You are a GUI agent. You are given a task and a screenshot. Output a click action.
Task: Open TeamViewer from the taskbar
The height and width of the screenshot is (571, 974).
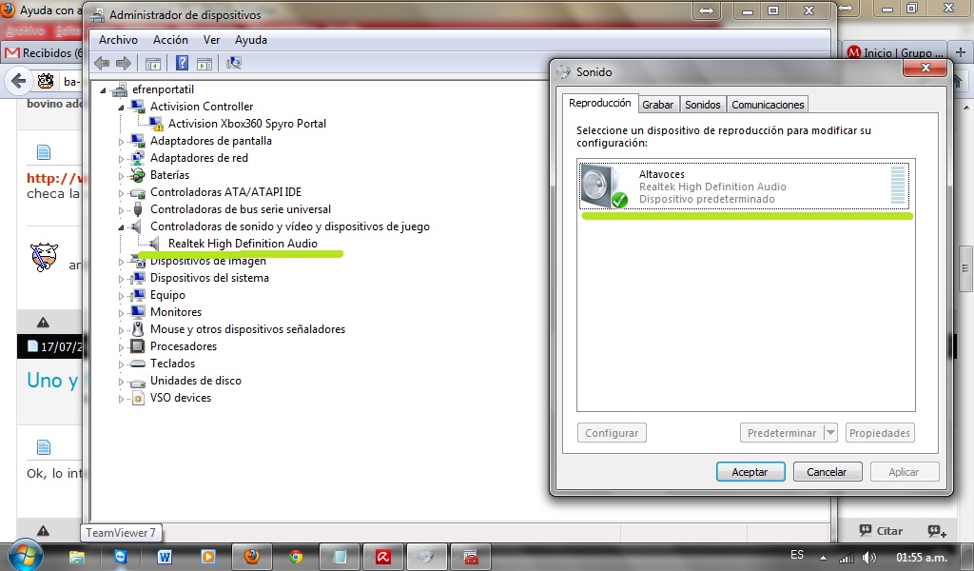pyautogui.click(x=120, y=558)
